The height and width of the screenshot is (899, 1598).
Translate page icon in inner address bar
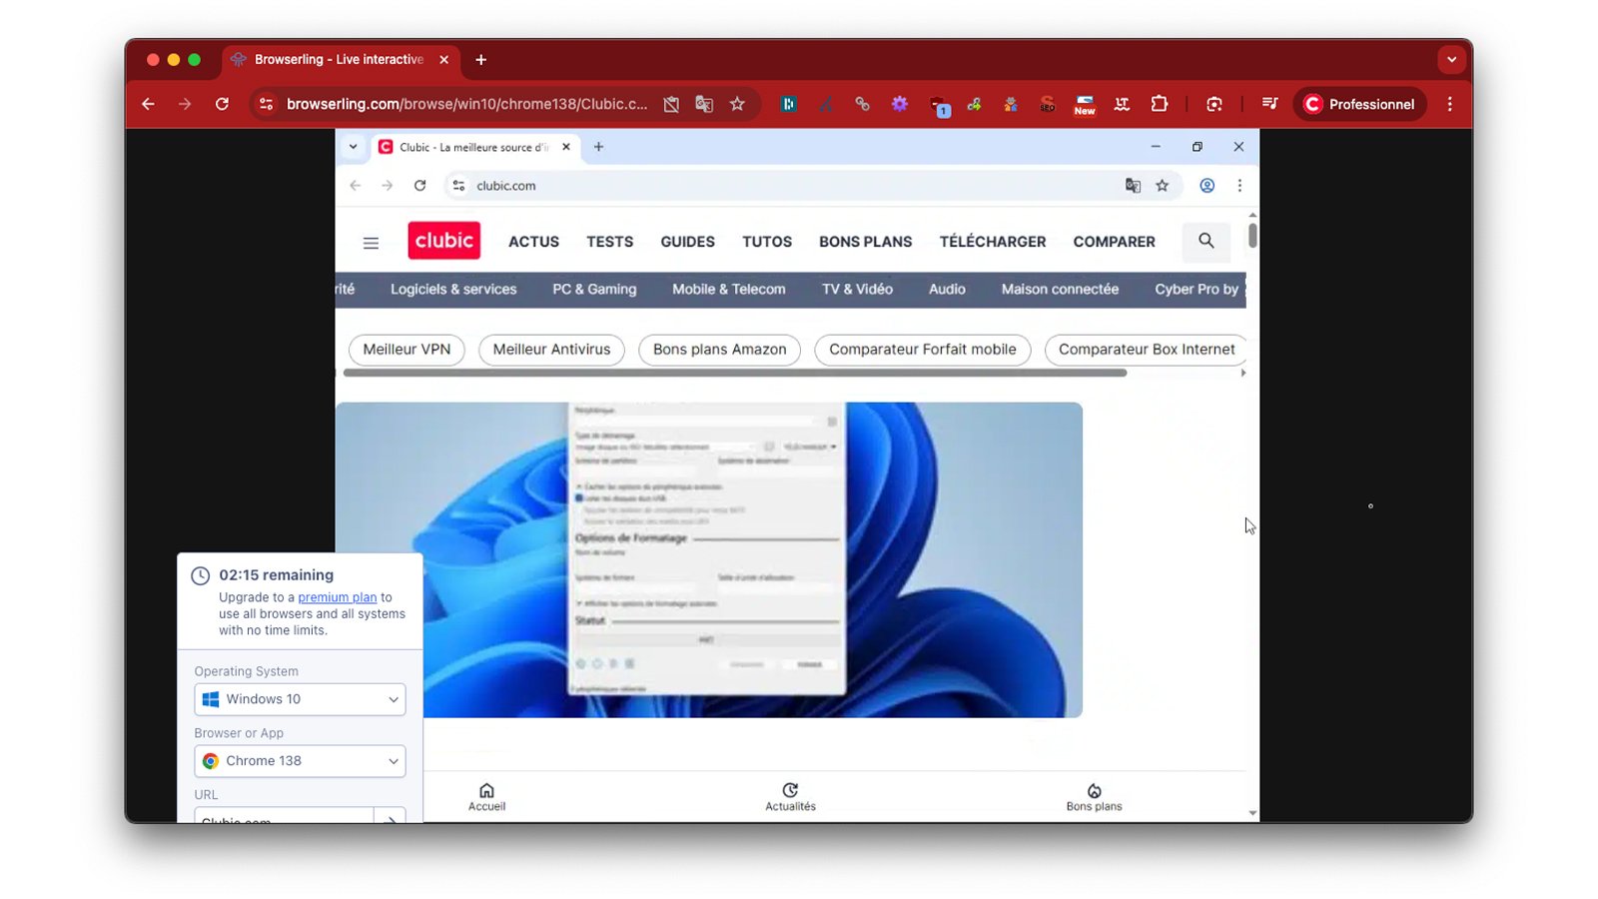click(x=1133, y=186)
